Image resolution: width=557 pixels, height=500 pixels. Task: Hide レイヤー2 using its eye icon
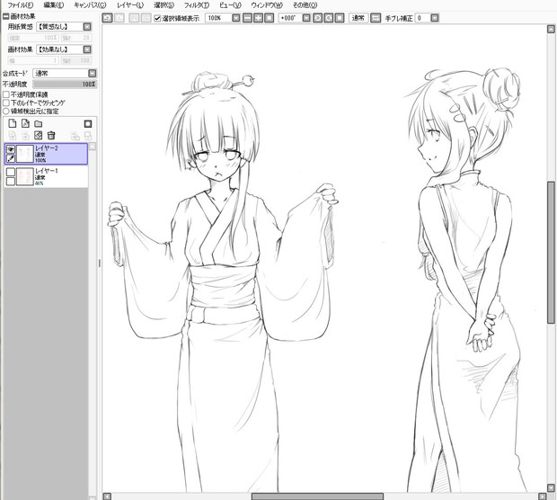pos(10,149)
